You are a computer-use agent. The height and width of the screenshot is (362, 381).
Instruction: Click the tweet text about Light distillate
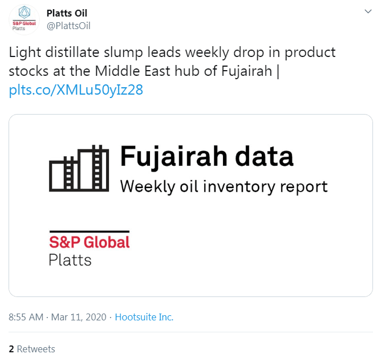(x=172, y=62)
